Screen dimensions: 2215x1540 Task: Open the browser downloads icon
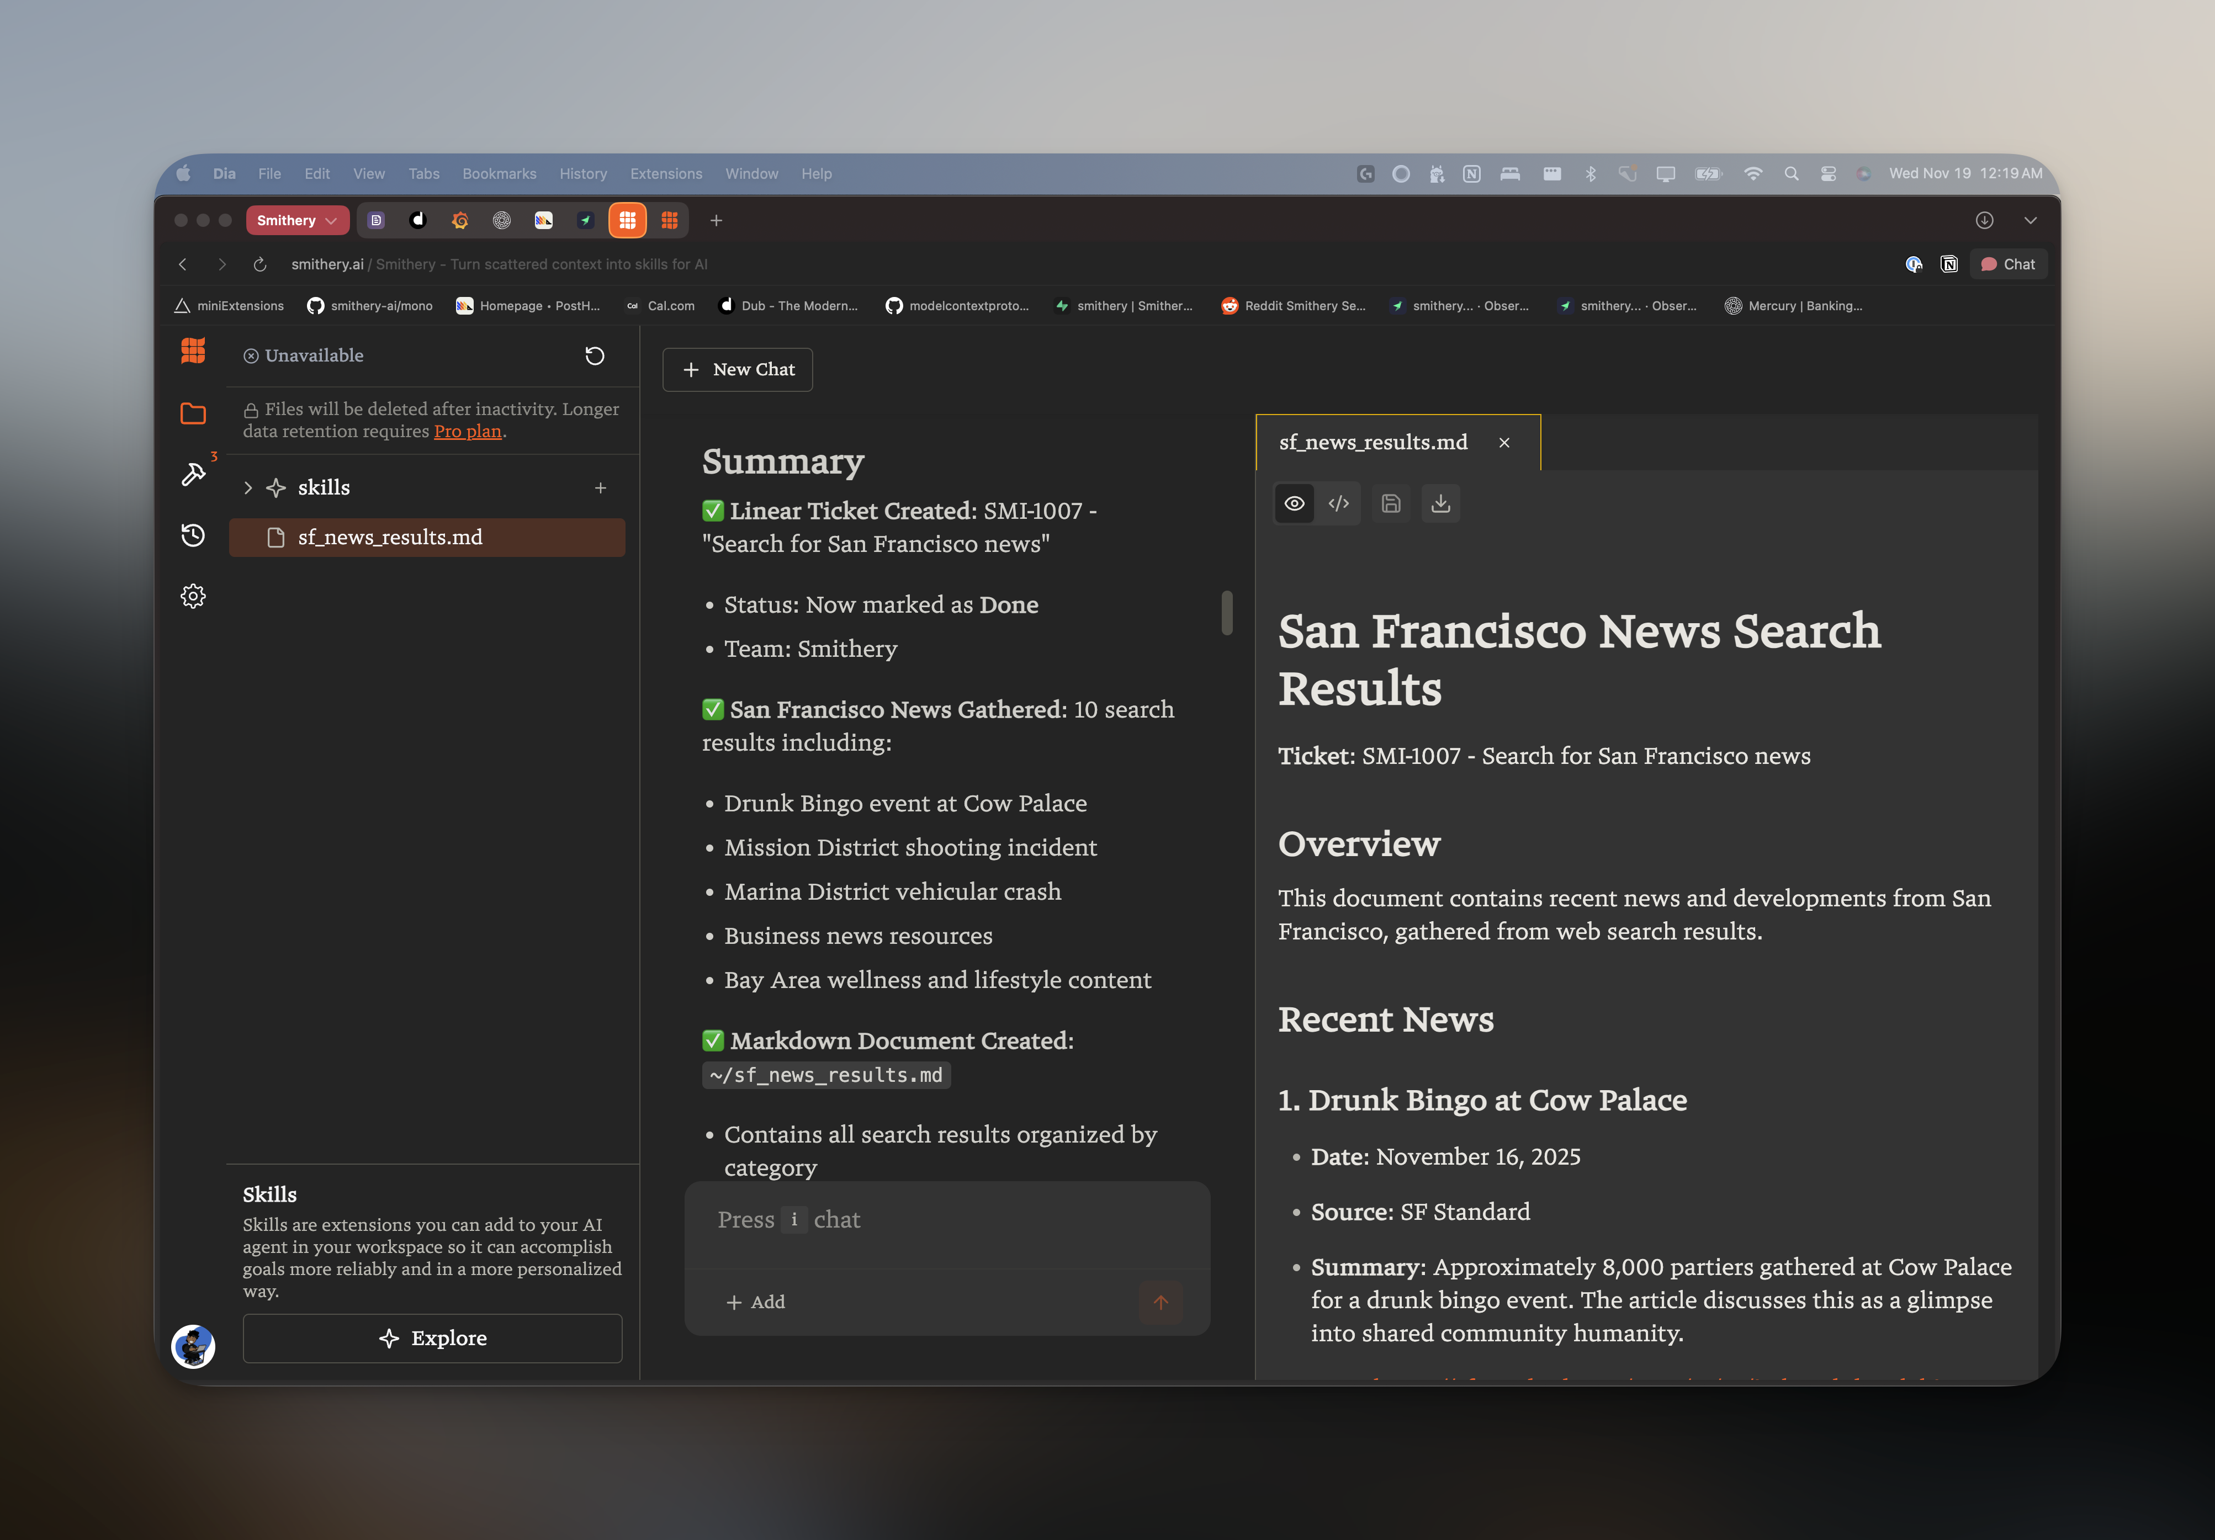coord(1984,221)
